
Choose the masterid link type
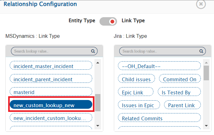point(51,92)
